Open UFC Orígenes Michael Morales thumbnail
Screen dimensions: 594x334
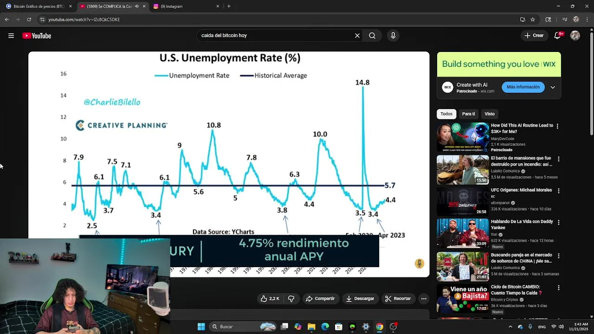[x=463, y=201]
